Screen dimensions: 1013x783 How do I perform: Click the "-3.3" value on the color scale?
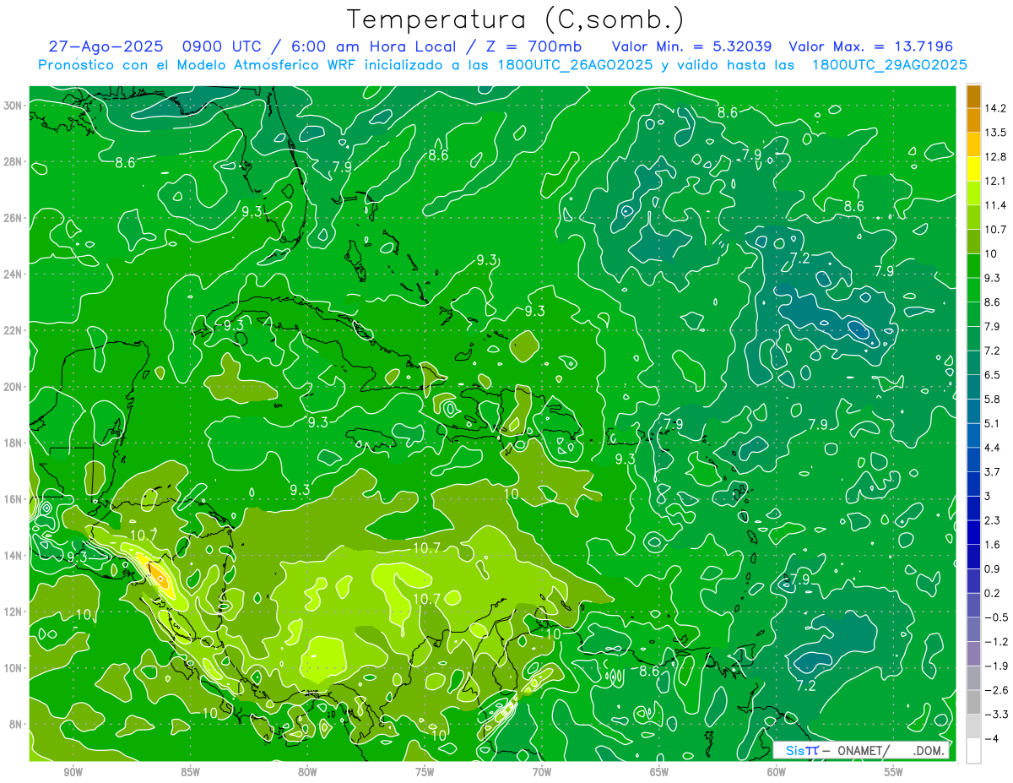pos(995,715)
